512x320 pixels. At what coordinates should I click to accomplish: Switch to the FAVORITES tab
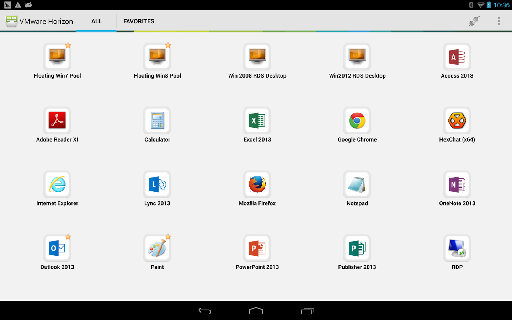click(x=139, y=21)
